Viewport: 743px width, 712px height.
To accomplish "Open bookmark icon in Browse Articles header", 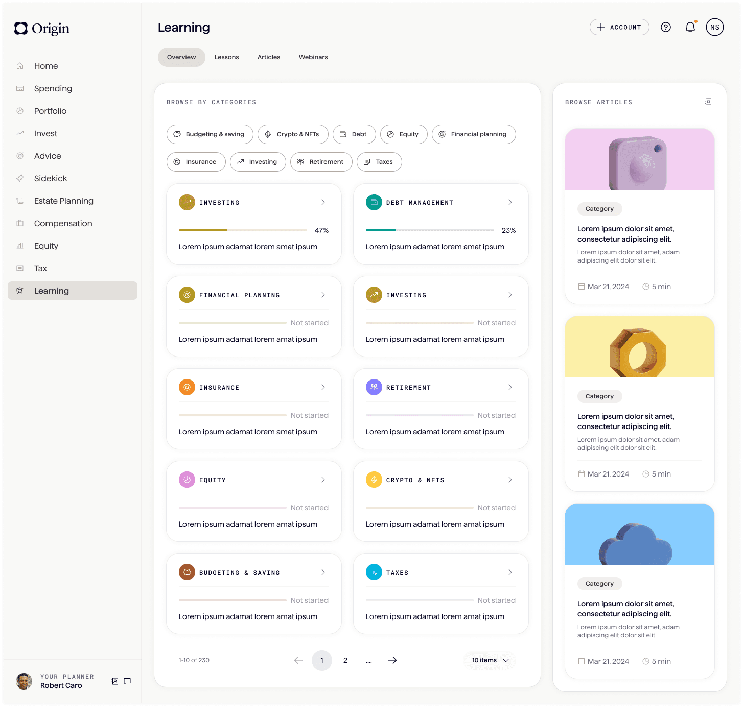I will [x=708, y=102].
